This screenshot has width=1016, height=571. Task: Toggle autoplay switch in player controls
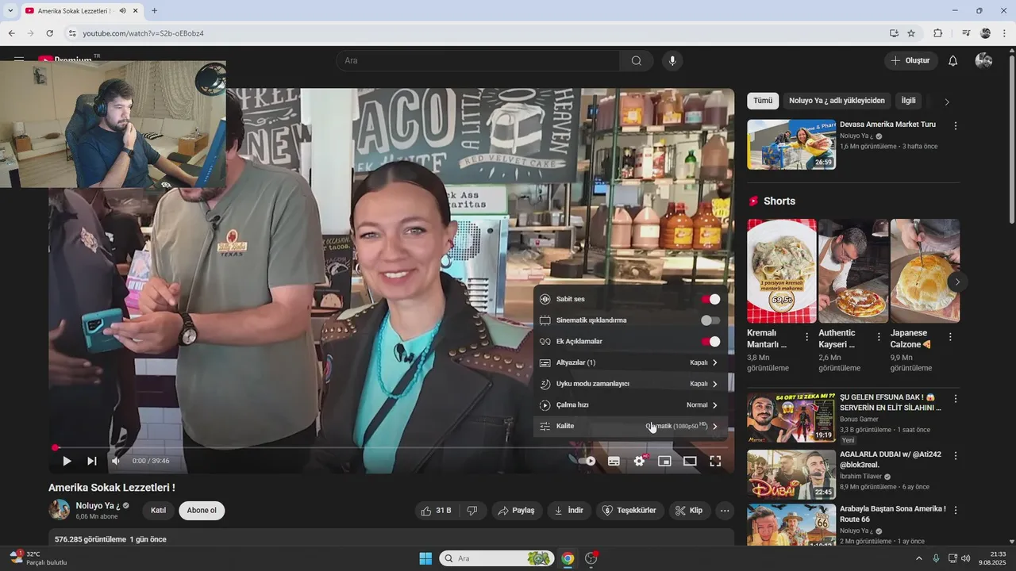click(x=587, y=461)
